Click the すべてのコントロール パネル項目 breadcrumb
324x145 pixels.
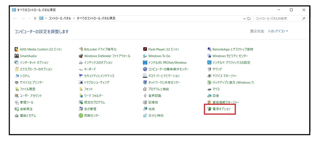(96, 18)
